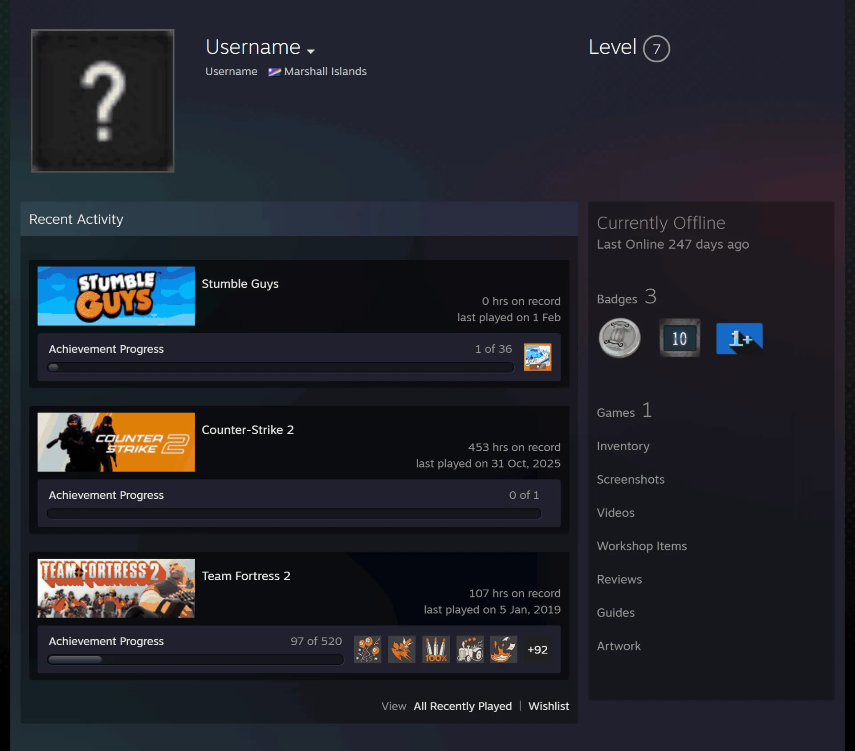Open the Videos link
This screenshot has width=855, height=751.
[x=615, y=513]
